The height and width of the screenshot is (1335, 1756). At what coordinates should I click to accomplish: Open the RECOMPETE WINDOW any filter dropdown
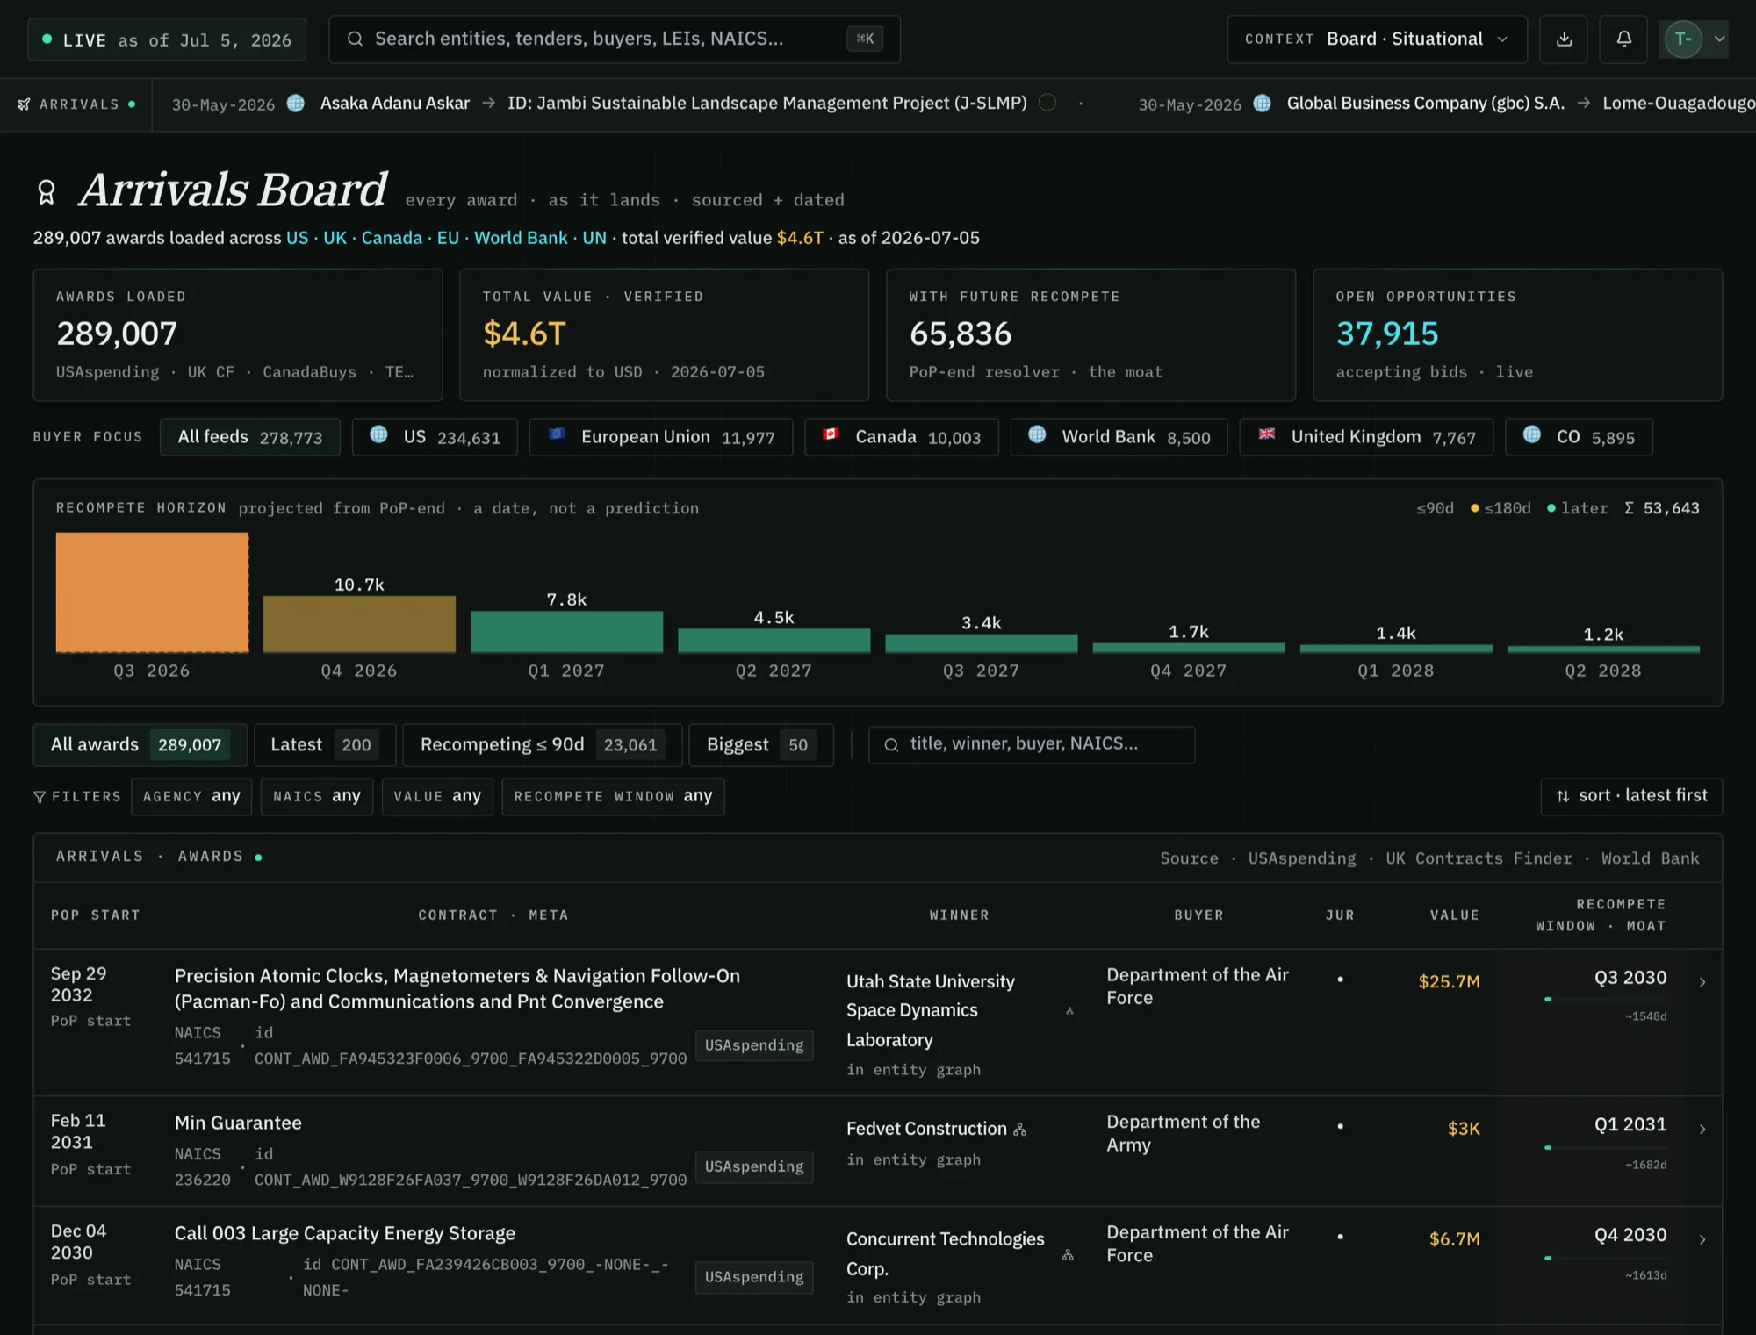click(613, 797)
